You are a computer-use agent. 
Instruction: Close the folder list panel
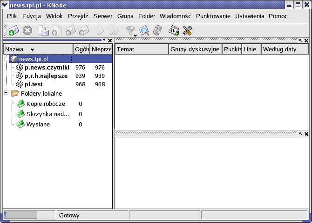pyautogui.click(x=110, y=41)
